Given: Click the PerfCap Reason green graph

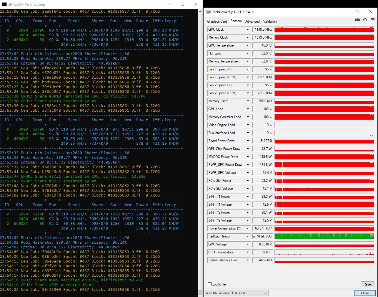Looking at the screenshot, I should click(x=324, y=236).
